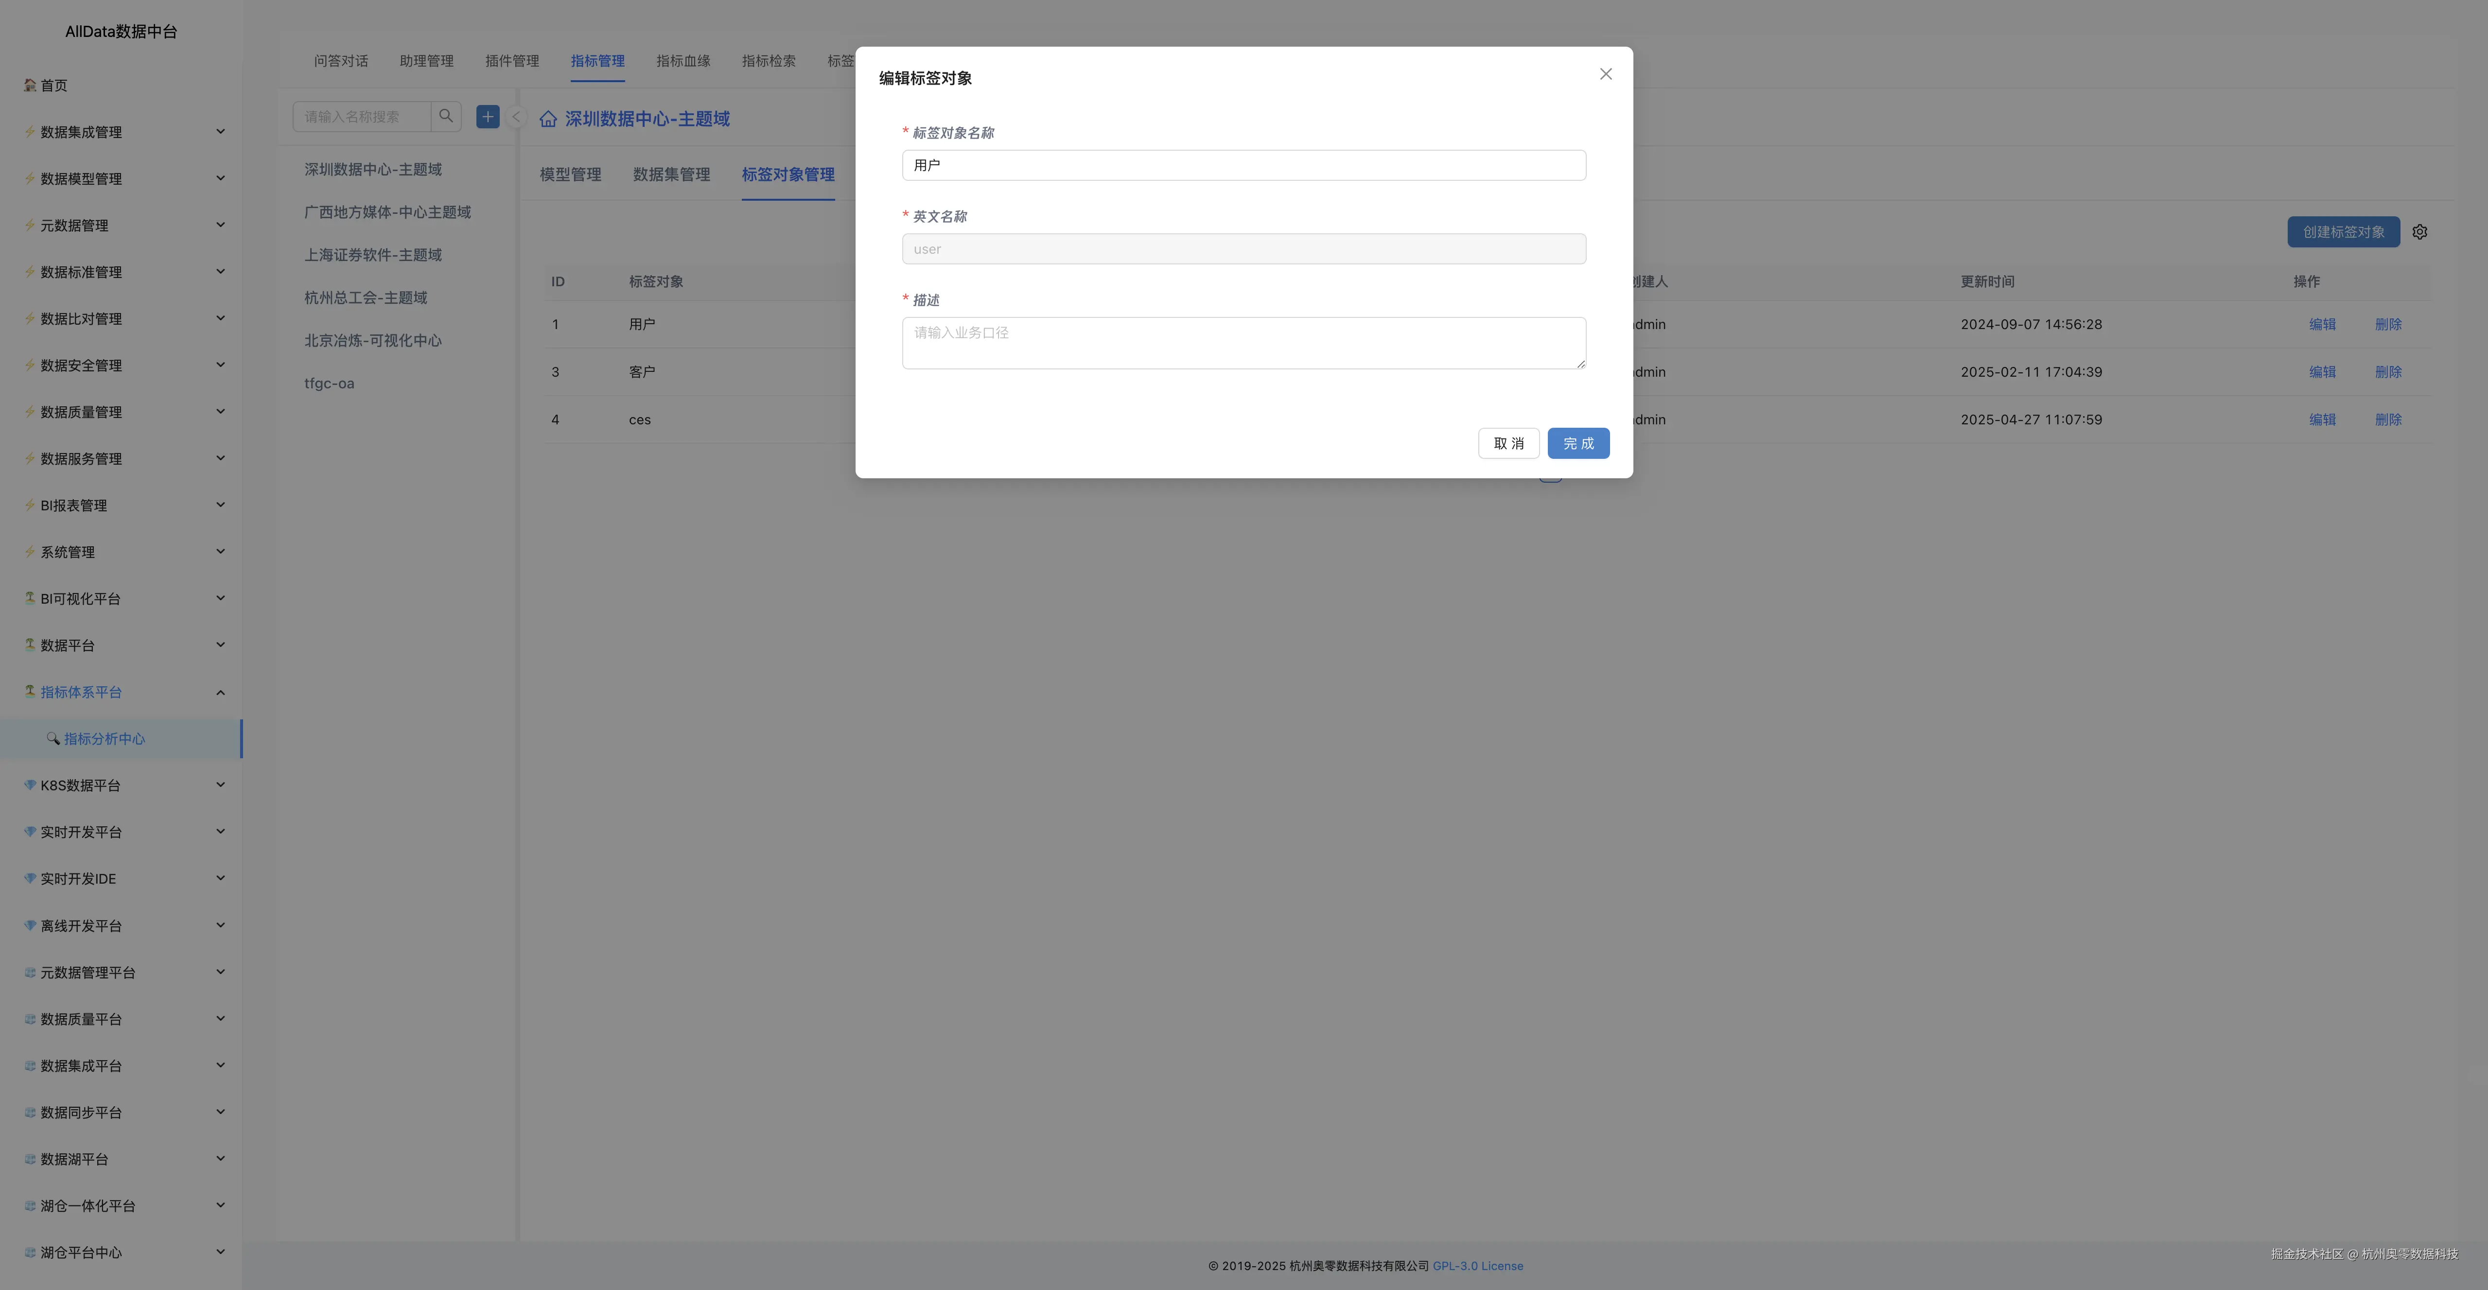Expand the K8S数据平台 menu
2488x1290 pixels.
80,785
